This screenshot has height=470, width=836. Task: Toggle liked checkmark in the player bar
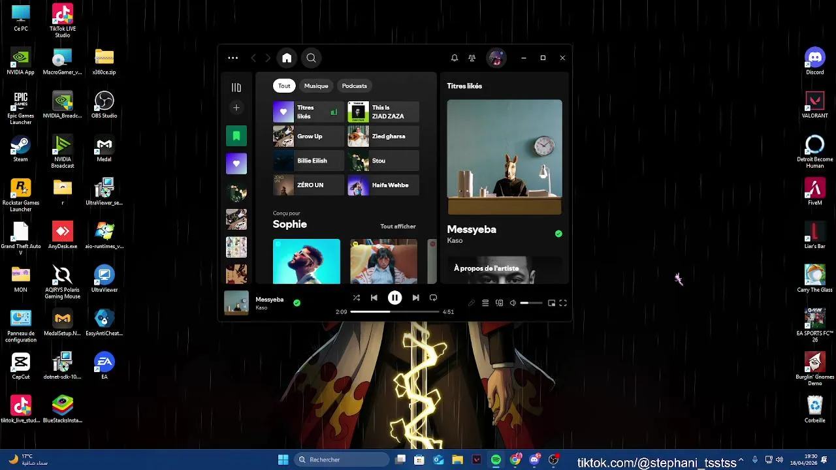click(297, 303)
